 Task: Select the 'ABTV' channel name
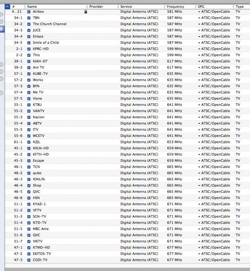(x=37, y=124)
